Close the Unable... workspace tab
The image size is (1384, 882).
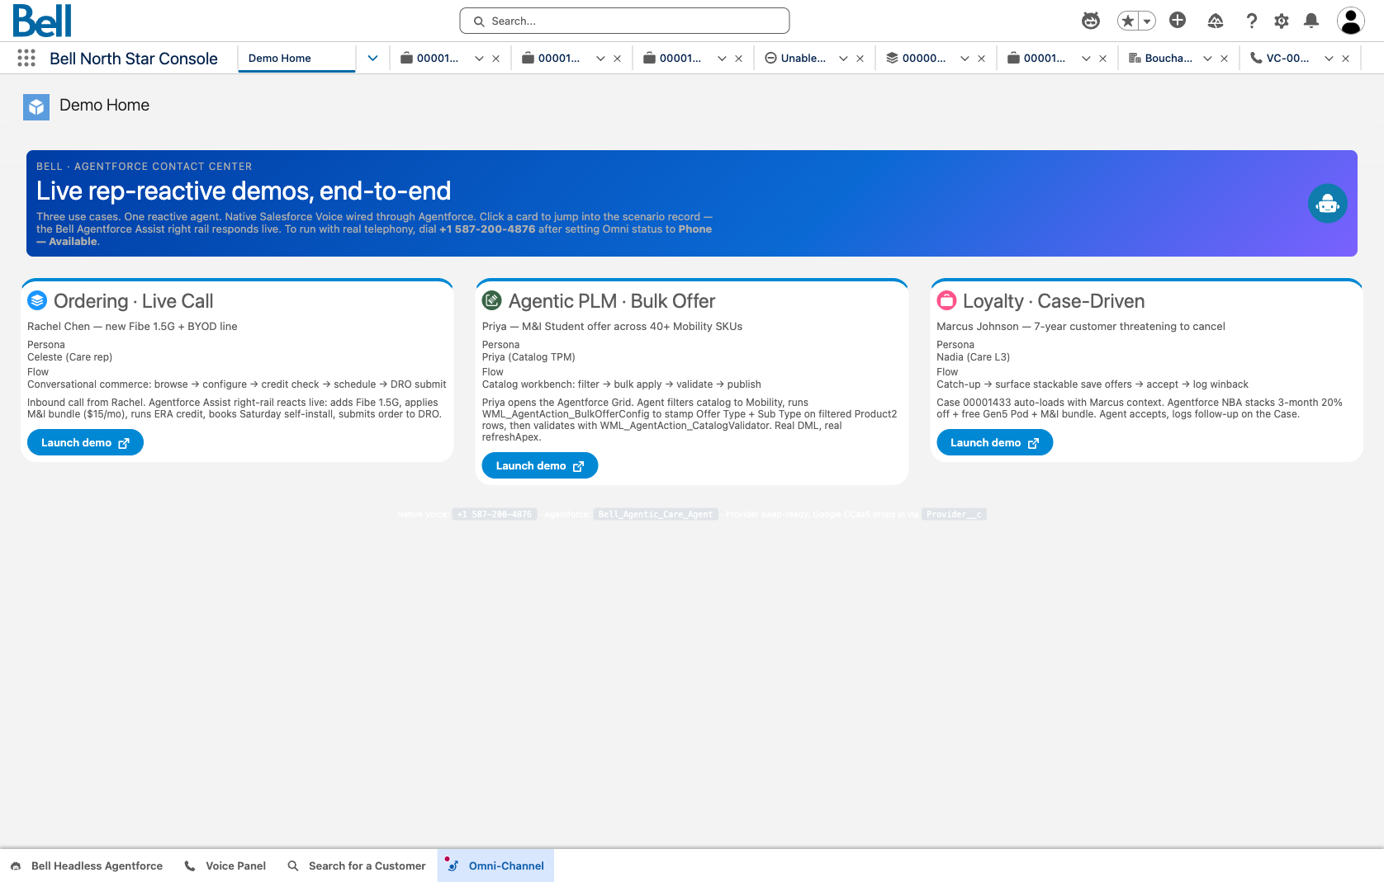tap(860, 59)
